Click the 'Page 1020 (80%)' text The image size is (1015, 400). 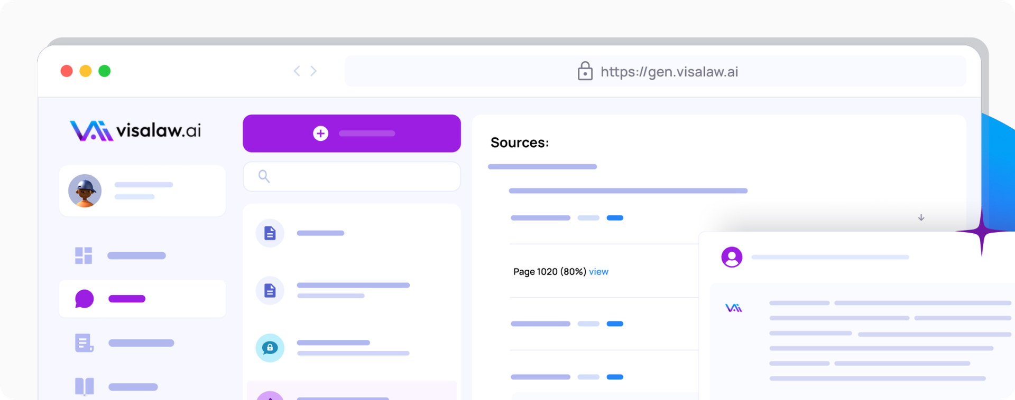point(549,272)
